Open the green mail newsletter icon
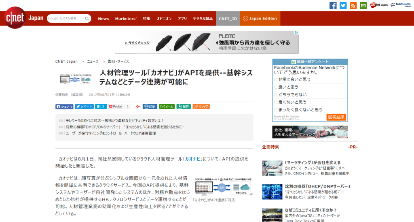The height and width of the screenshot is (222, 414). [x=363, y=6]
